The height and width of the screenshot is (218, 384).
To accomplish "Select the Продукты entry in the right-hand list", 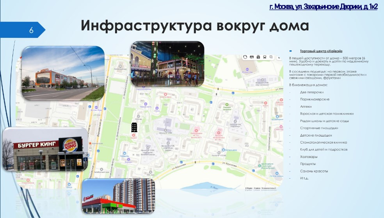I will point(308,164).
